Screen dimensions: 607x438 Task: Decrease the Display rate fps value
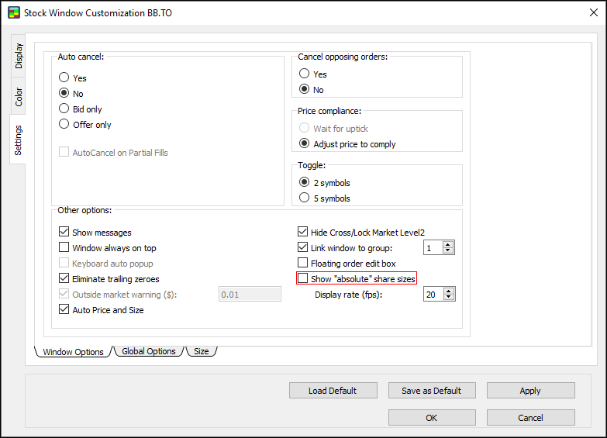point(449,298)
